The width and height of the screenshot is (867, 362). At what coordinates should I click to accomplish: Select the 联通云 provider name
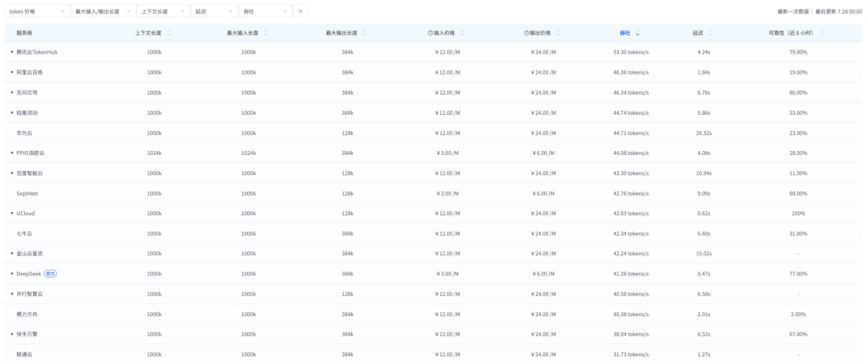pyautogui.click(x=24, y=354)
